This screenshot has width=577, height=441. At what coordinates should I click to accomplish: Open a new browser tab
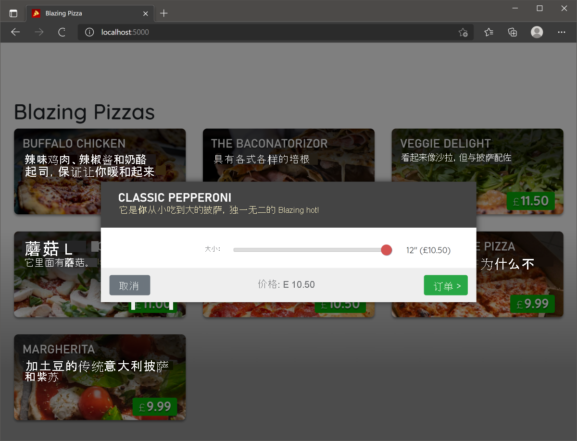164,13
